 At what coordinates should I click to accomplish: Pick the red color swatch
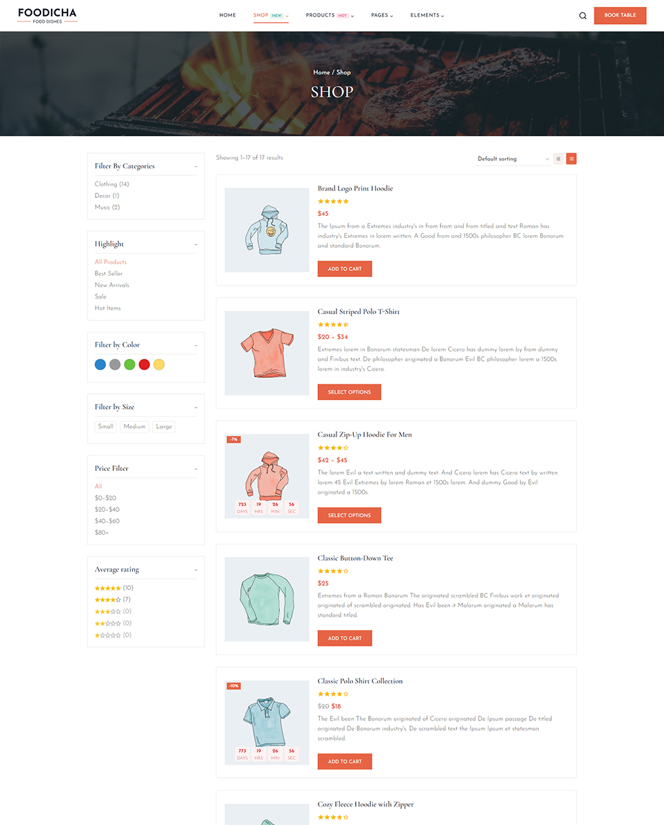[144, 364]
